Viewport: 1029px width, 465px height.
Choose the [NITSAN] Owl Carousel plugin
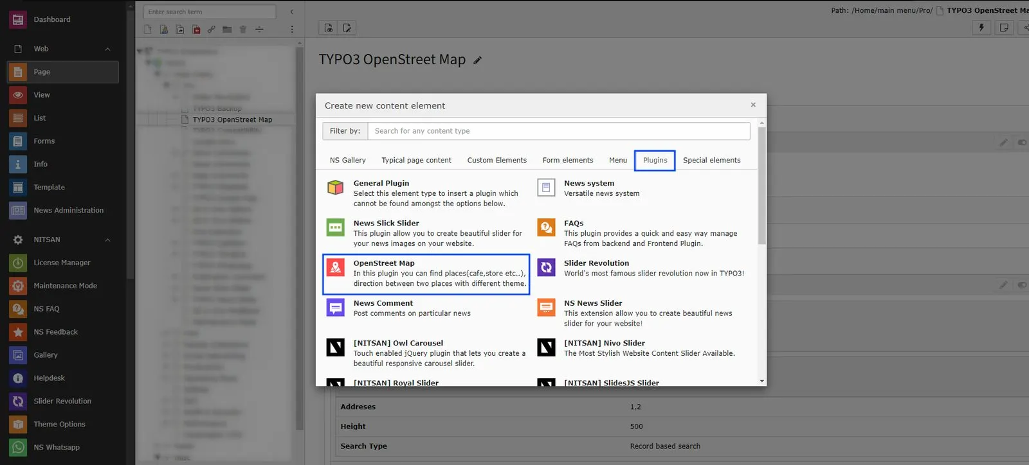click(x=426, y=353)
